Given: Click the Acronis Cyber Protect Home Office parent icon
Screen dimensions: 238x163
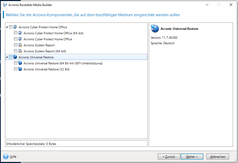Looking at the screenshot, I should (15, 27).
